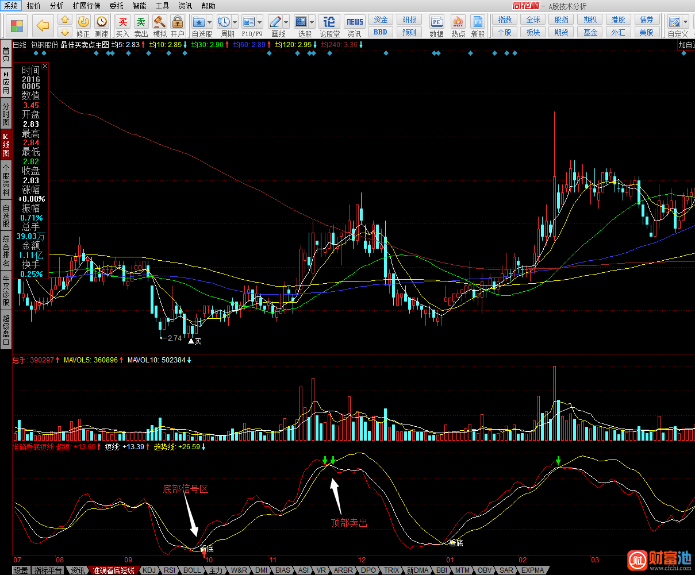Click the 自定义 customize icon
This screenshot has width=695, height=575.
675,22
